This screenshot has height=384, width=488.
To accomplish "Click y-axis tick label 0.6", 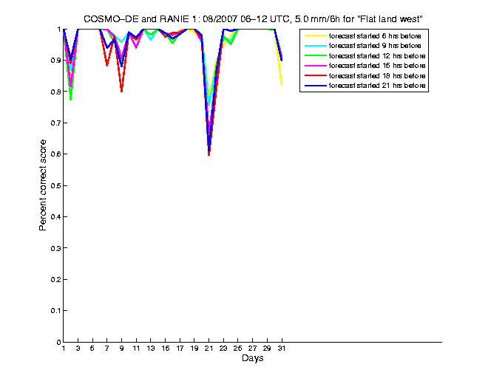I will point(55,154).
